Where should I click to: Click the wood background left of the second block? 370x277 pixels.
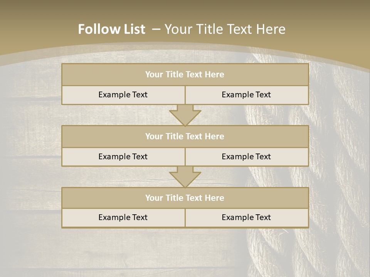point(31,146)
